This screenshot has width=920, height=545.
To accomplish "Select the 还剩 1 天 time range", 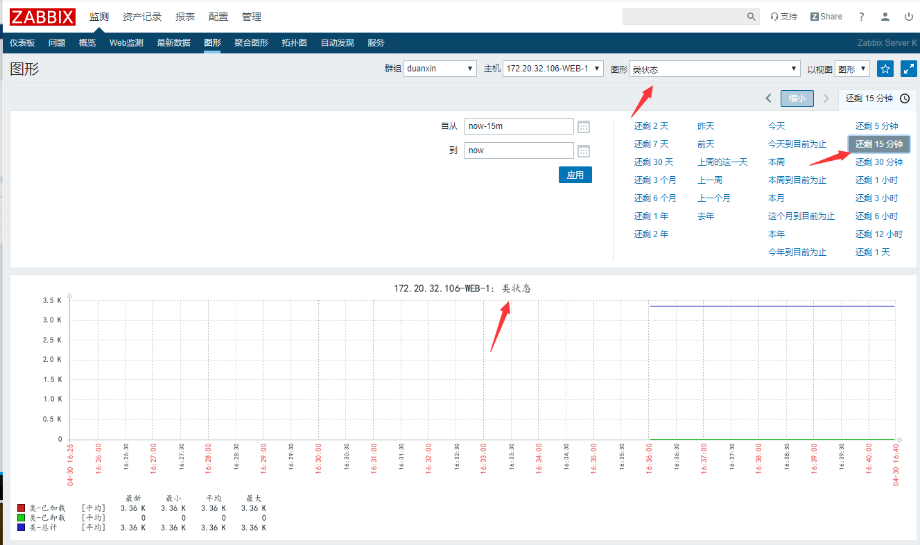I will (872, 252).
